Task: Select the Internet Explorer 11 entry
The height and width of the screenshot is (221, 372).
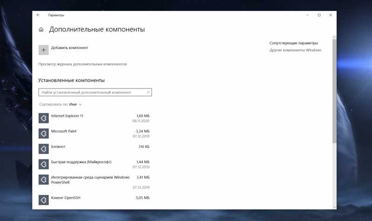Action: [95, 118]
